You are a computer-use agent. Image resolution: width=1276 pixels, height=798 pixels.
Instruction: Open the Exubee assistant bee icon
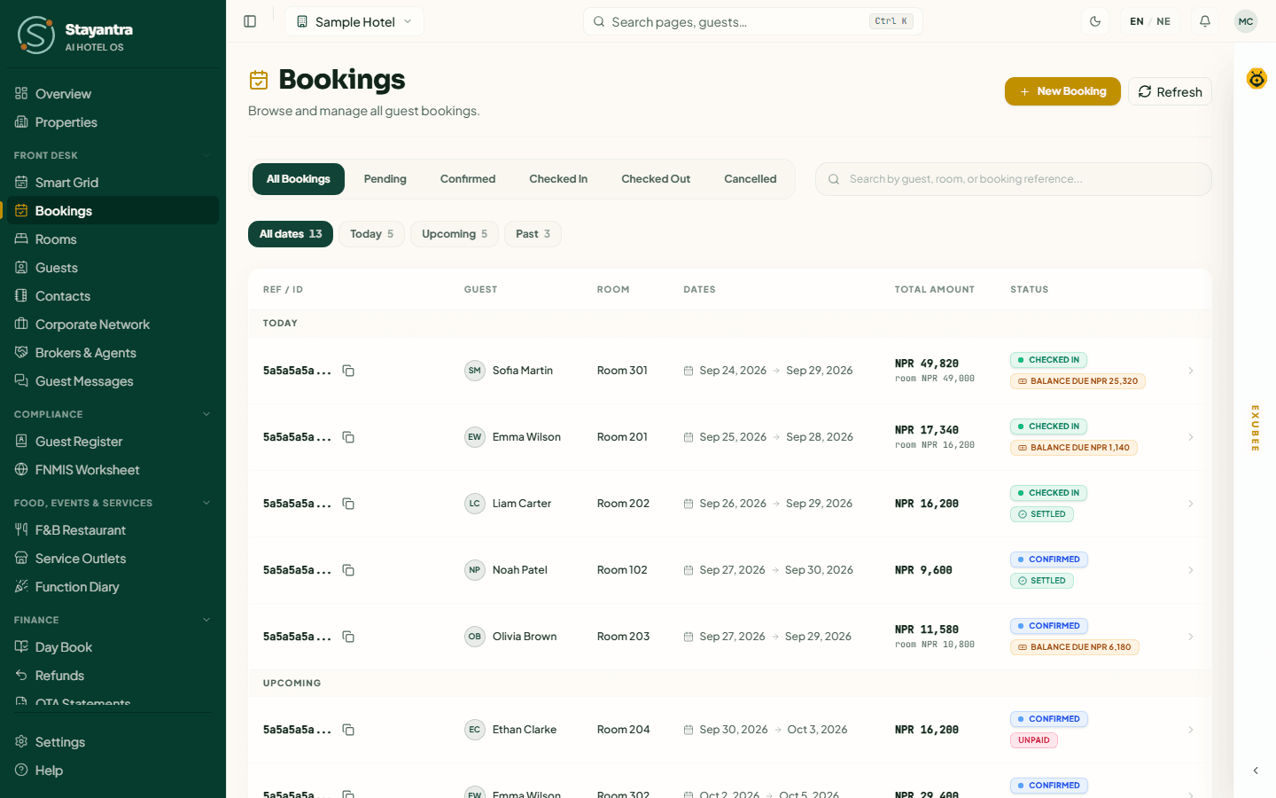tap(1257, 79)
